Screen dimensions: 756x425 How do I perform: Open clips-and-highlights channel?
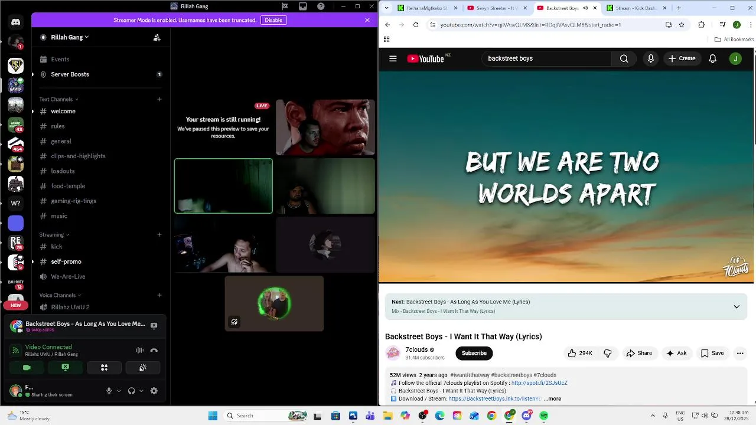coord(78,156)
